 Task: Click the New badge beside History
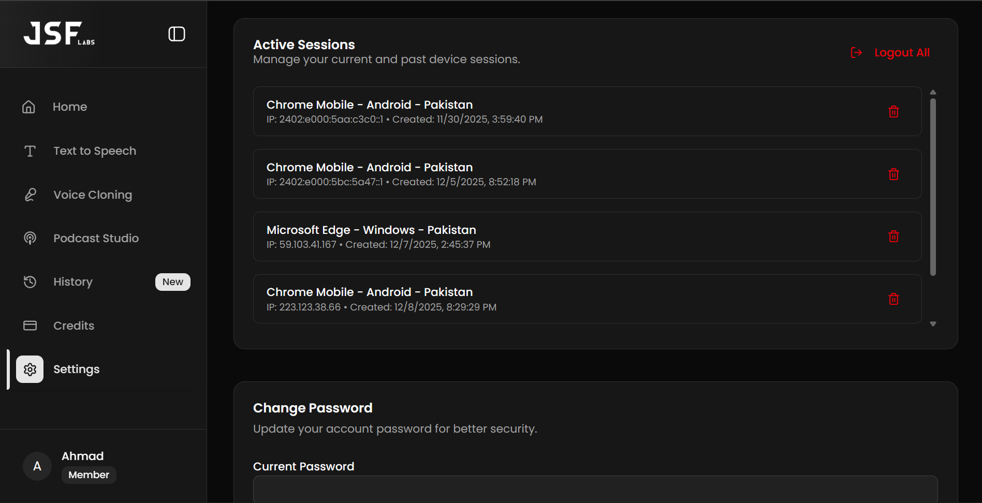pos(173,282)
